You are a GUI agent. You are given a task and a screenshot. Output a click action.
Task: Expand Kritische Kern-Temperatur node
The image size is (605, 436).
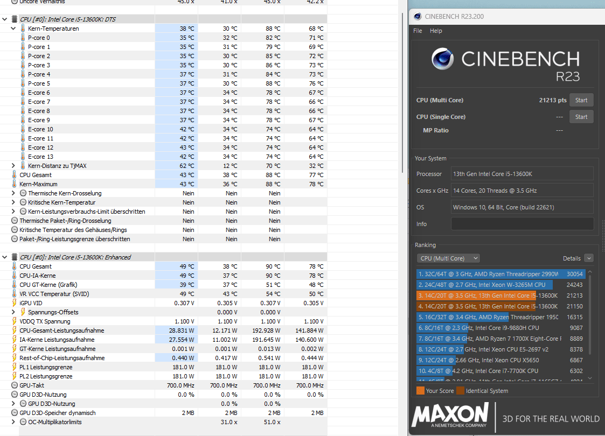coord(13,202)
